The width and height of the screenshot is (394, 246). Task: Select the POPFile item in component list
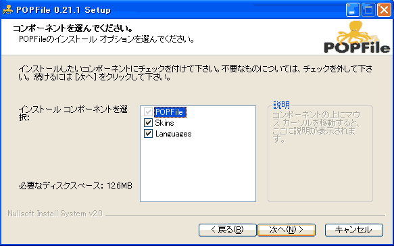[x=170, y=112]
